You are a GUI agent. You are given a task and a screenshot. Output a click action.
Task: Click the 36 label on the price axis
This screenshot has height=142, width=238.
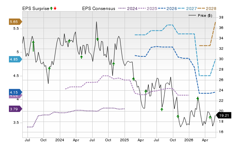click(221, 28)
